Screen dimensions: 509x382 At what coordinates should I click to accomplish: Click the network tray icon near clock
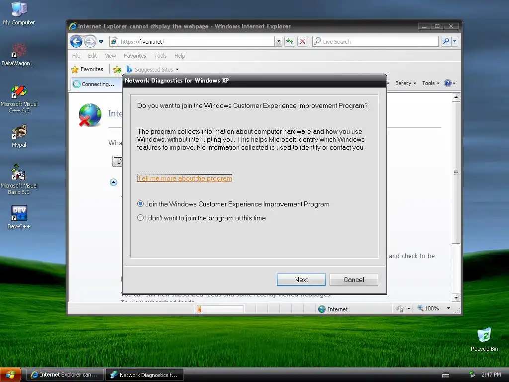[472, 375]
